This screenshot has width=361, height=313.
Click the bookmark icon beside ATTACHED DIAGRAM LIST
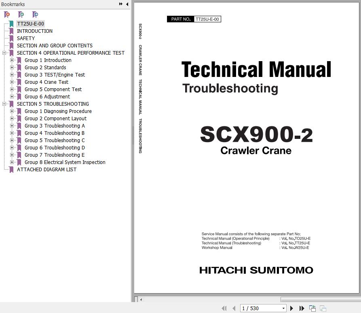point(11,170)
